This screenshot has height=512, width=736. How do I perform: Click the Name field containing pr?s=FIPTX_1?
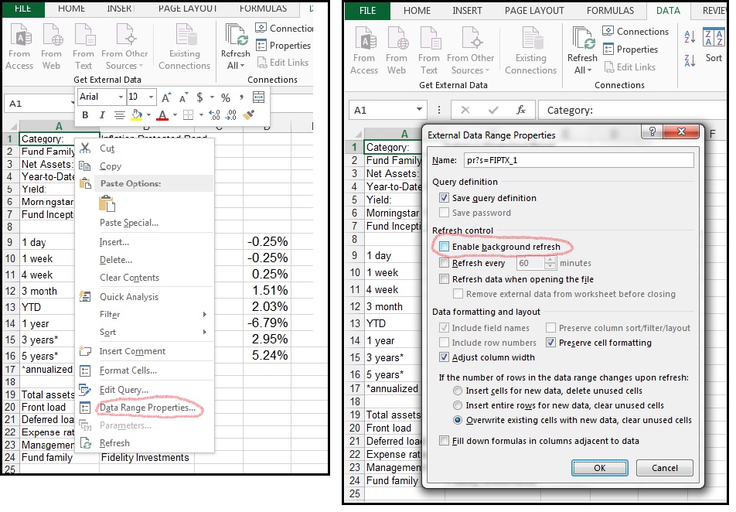[x=578, y=160]
